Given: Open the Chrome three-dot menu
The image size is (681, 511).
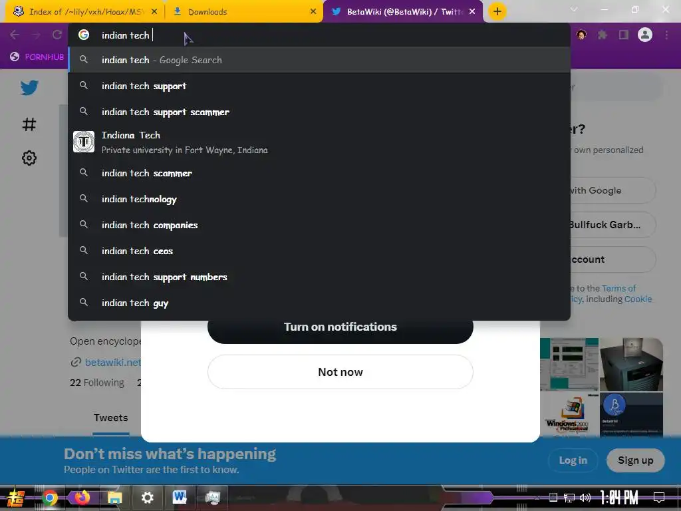Looking at the screenshot, I should tap(666, 35).
